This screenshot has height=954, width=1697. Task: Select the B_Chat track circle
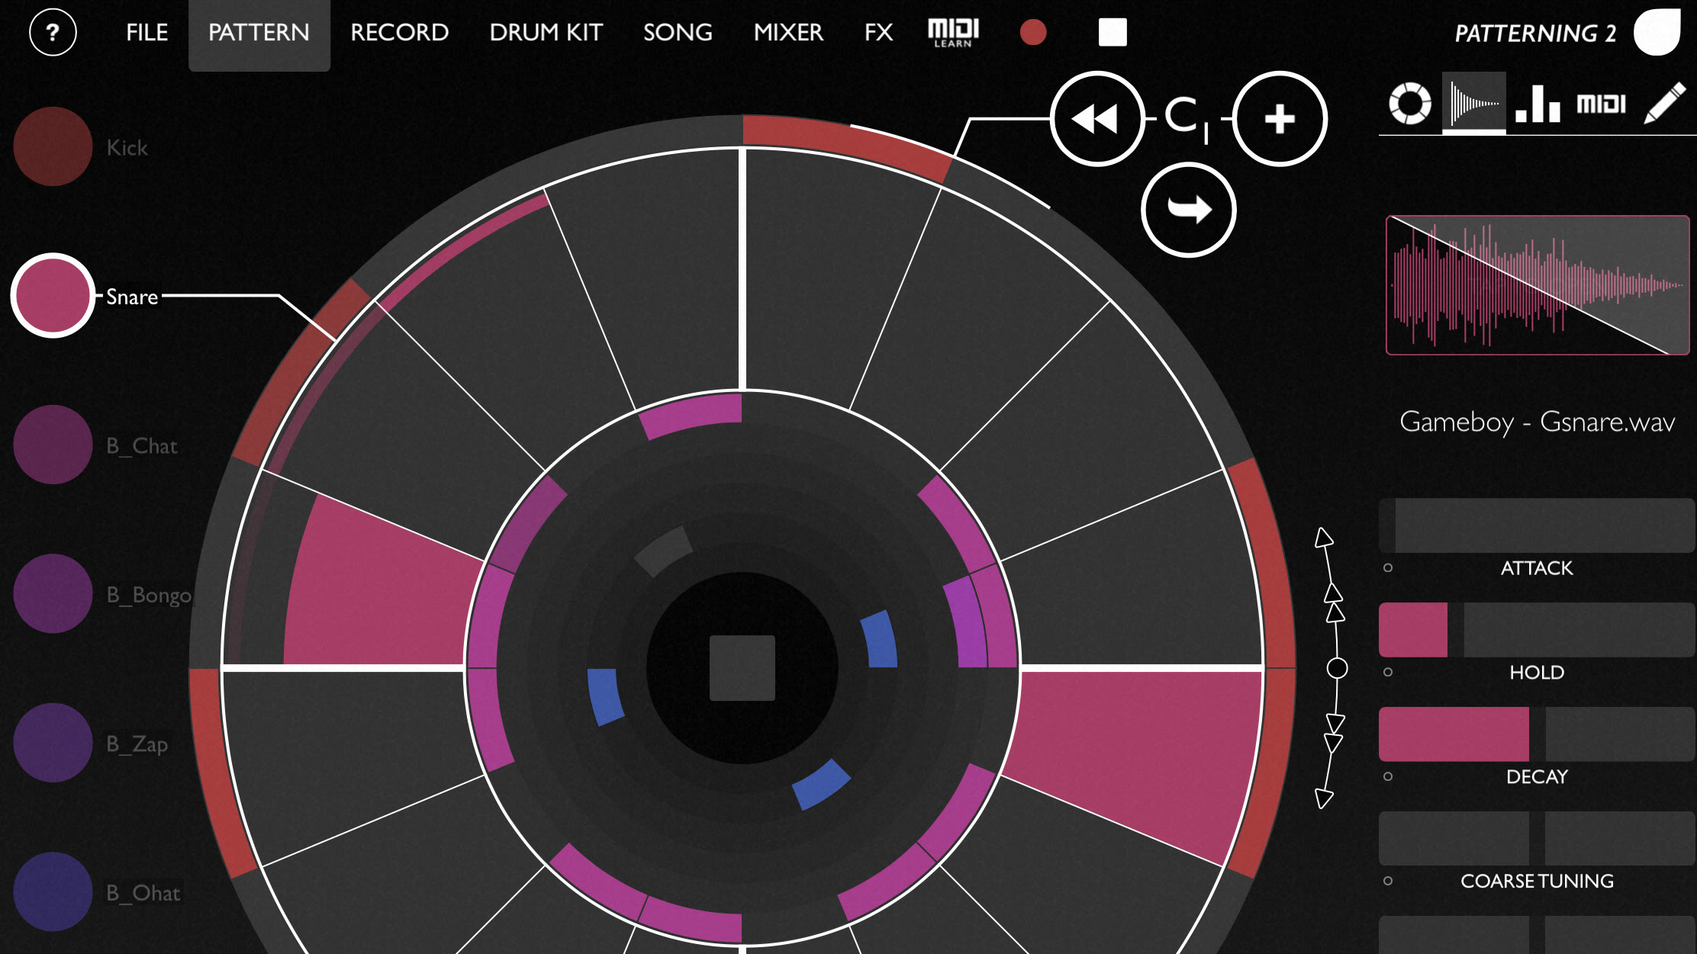click(x=53, y=445)
